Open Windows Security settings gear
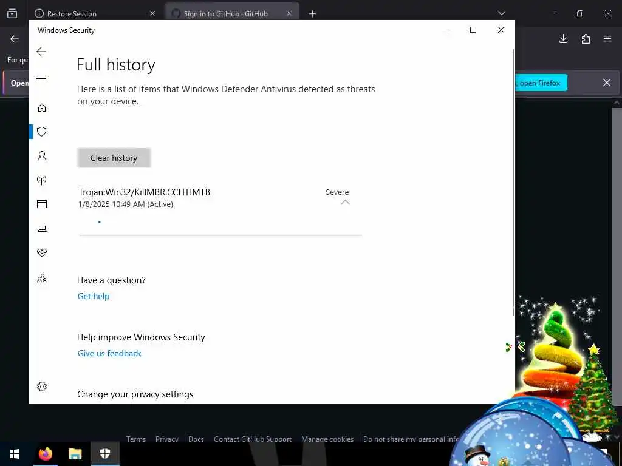 tap(42, 387)
